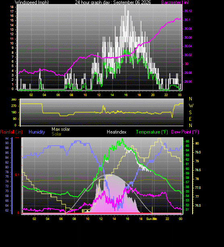The width and height of the screenshot is (224, 247).
Task: Click hour label 12 under temperature chart
Action: coord(101,219)
